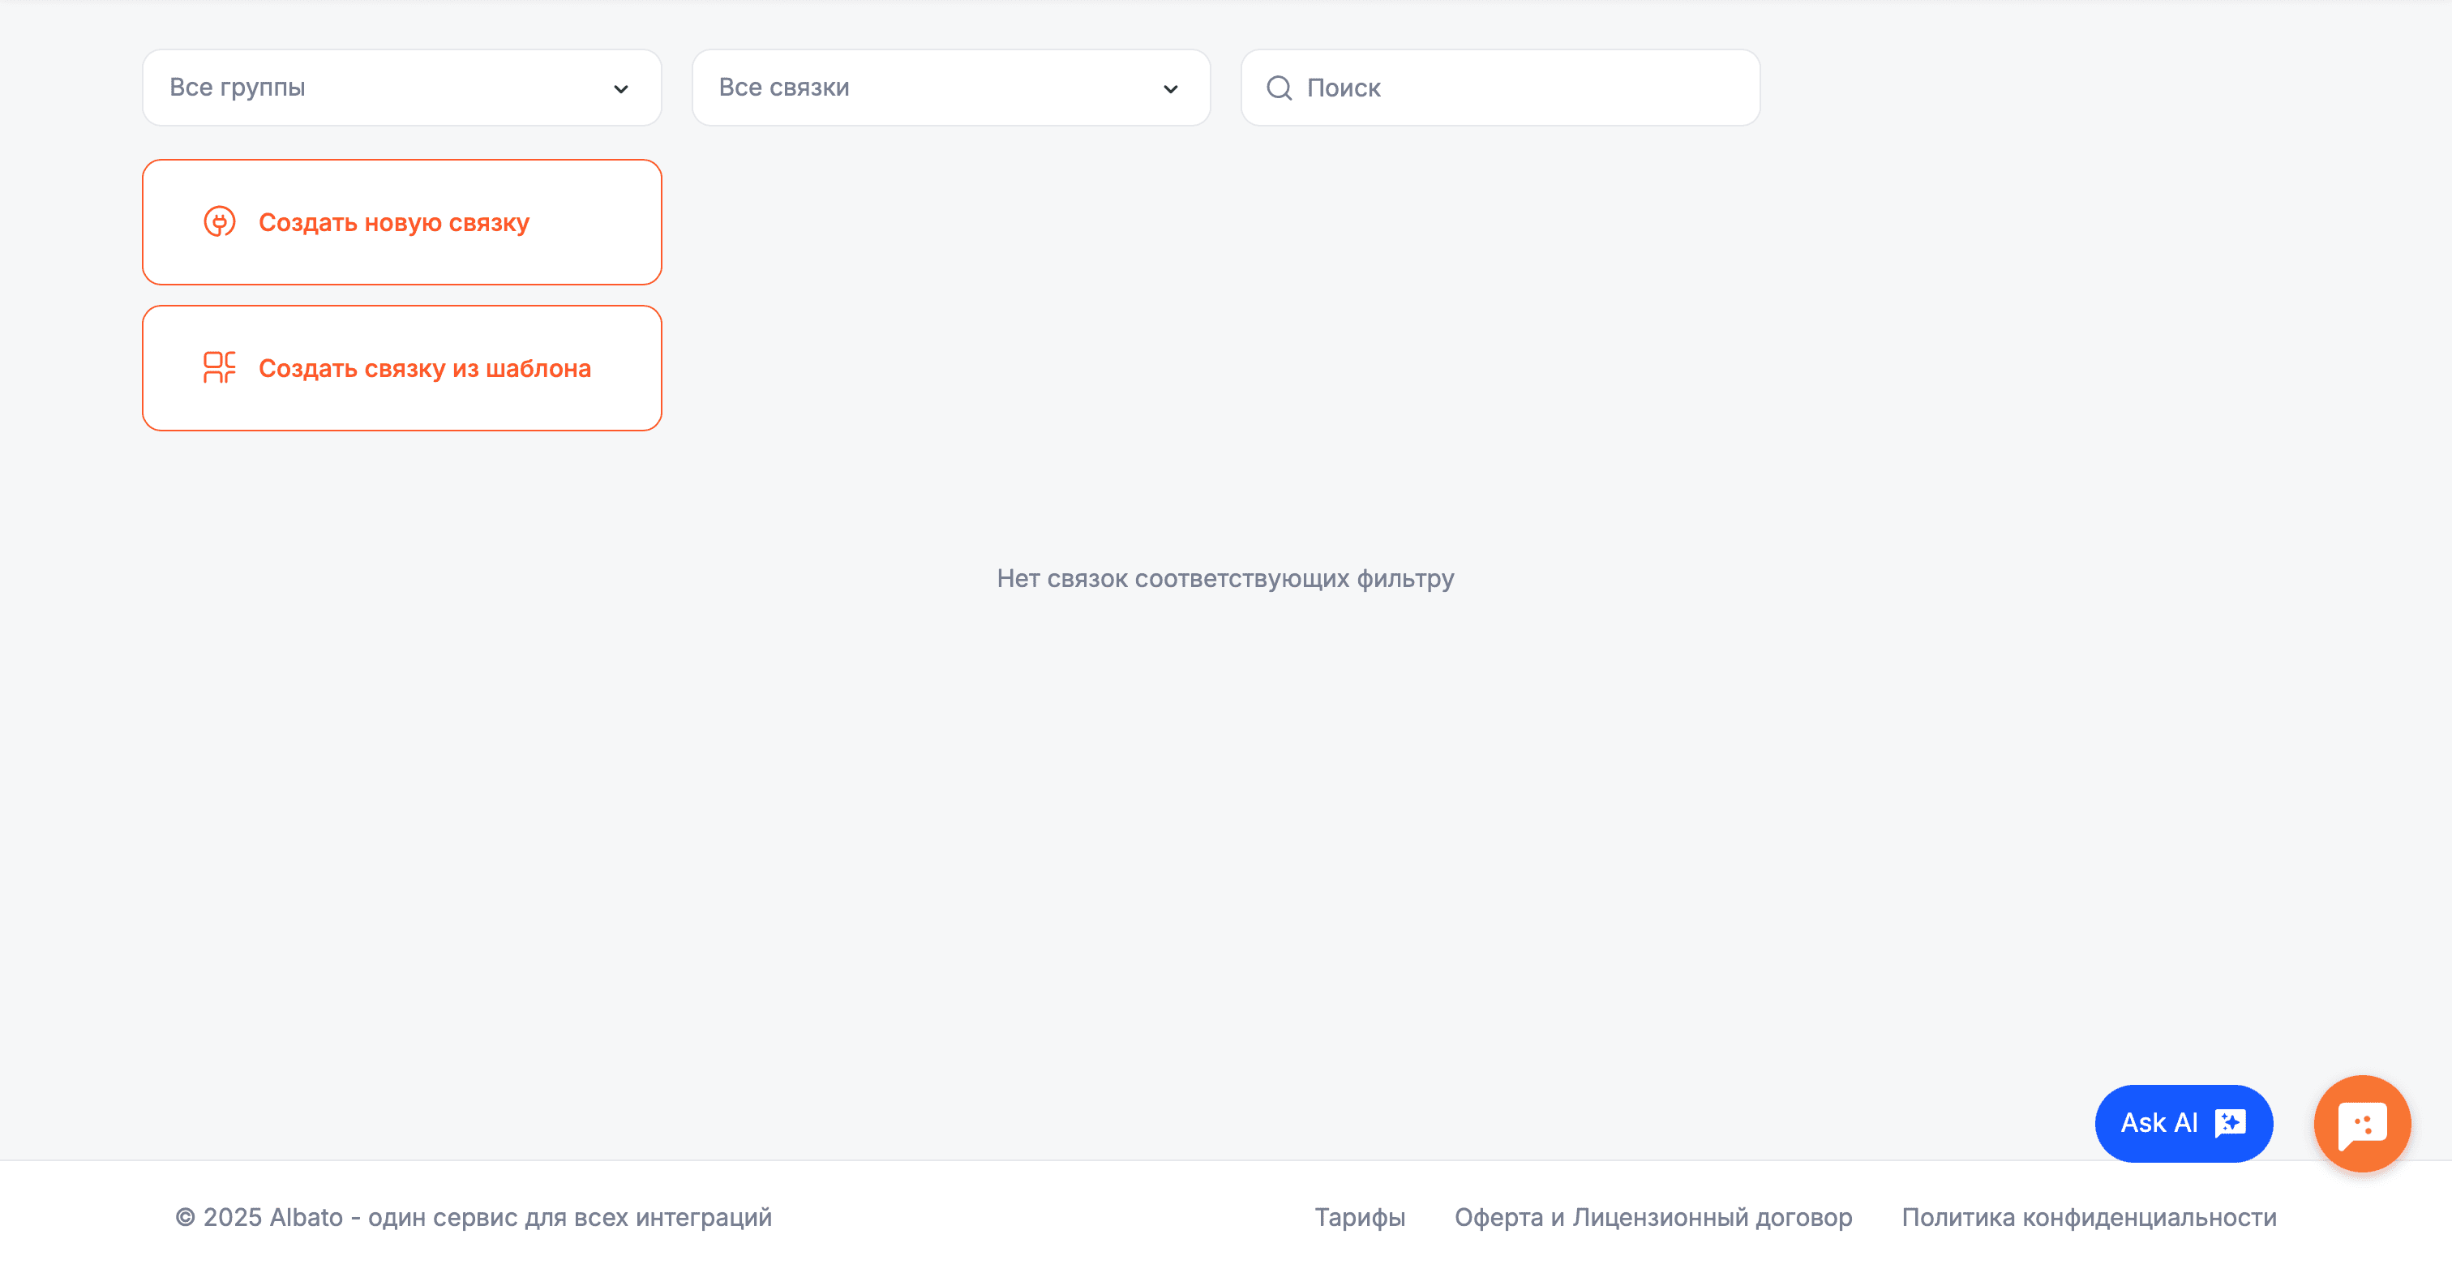Expand the Все группы dropdown
This screenshot has height=1273, width=2452.
click(401, 88)
